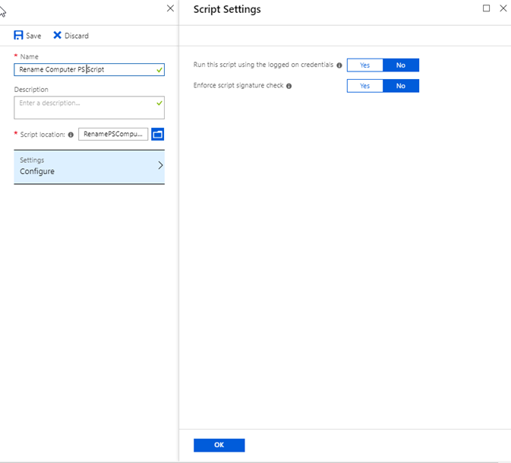Click the Save label in toolbar
This screenshot has width=511, height=463.
pyautogui.click(x=33, y=36)
